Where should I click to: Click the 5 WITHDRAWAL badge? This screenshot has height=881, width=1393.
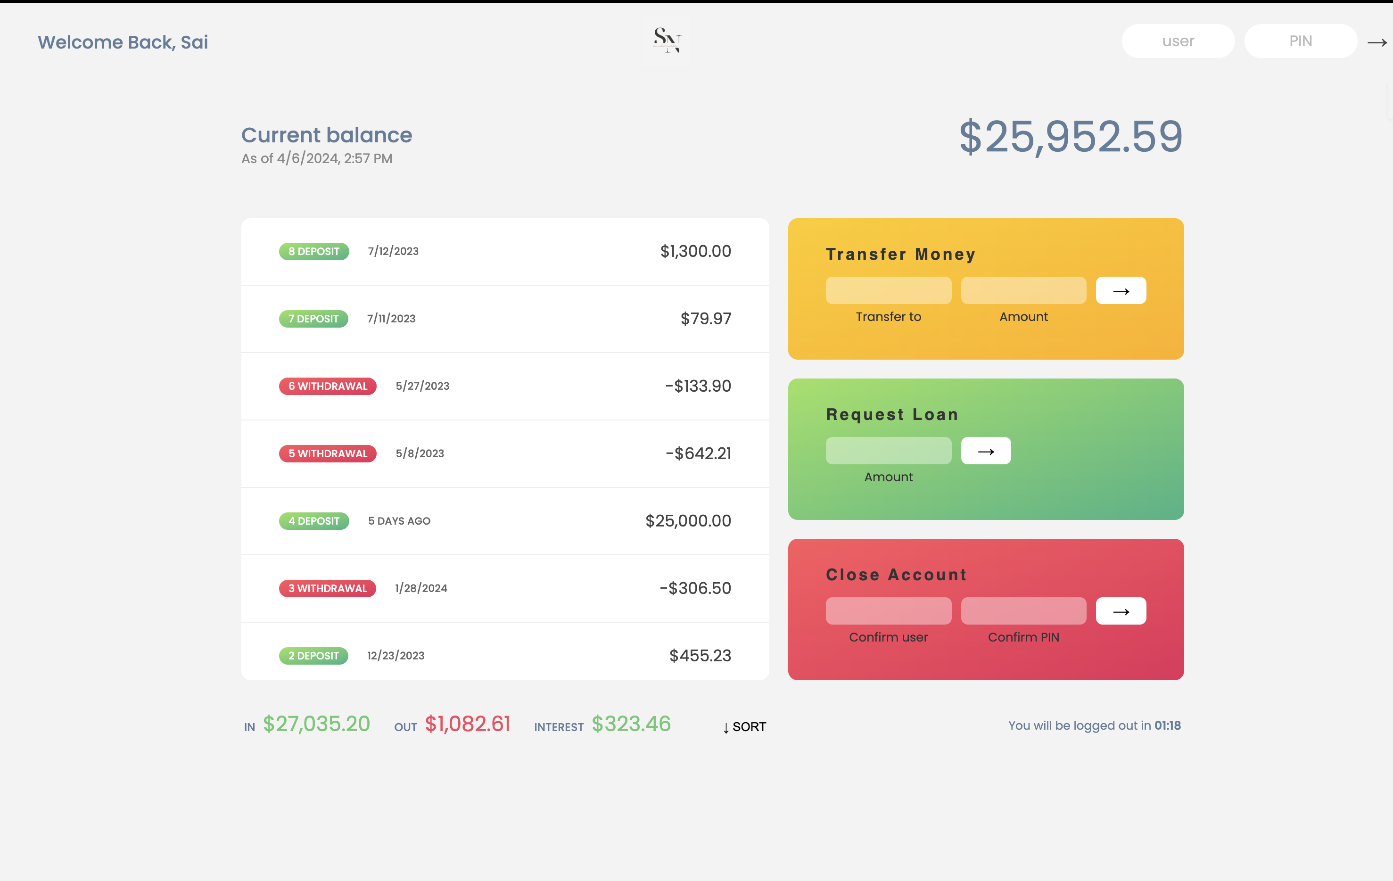click(328, 453)
